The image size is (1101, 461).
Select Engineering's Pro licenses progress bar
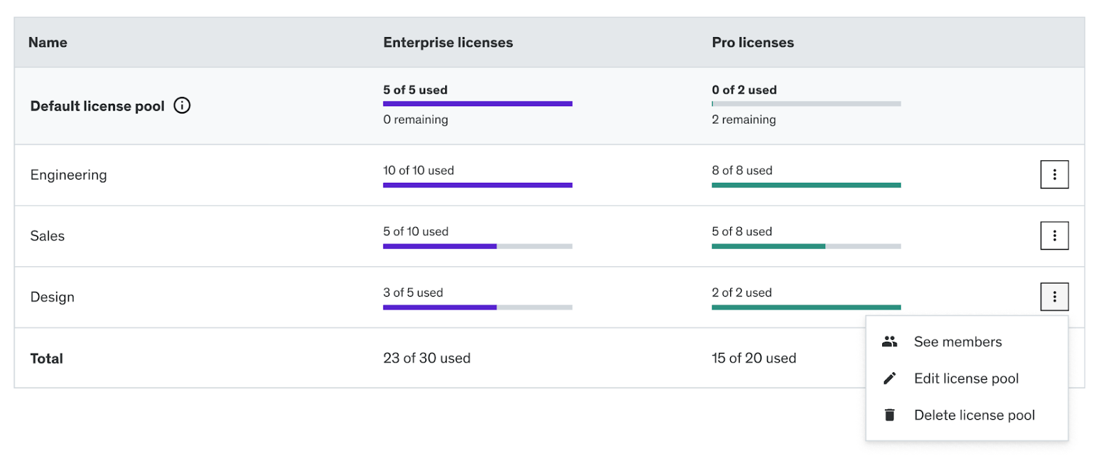coord(806,185)
